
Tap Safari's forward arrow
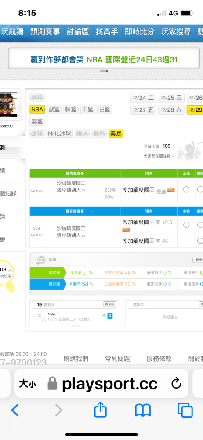58,410
